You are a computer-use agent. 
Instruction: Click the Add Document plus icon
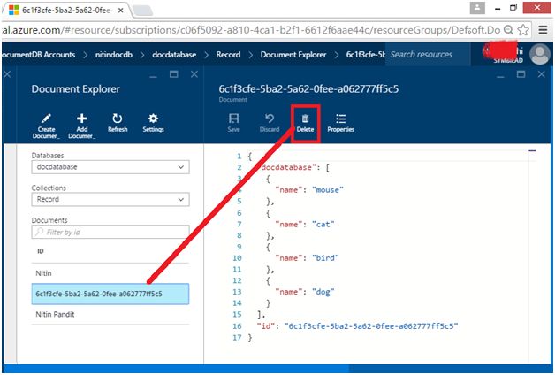click(x=82, y=119)
